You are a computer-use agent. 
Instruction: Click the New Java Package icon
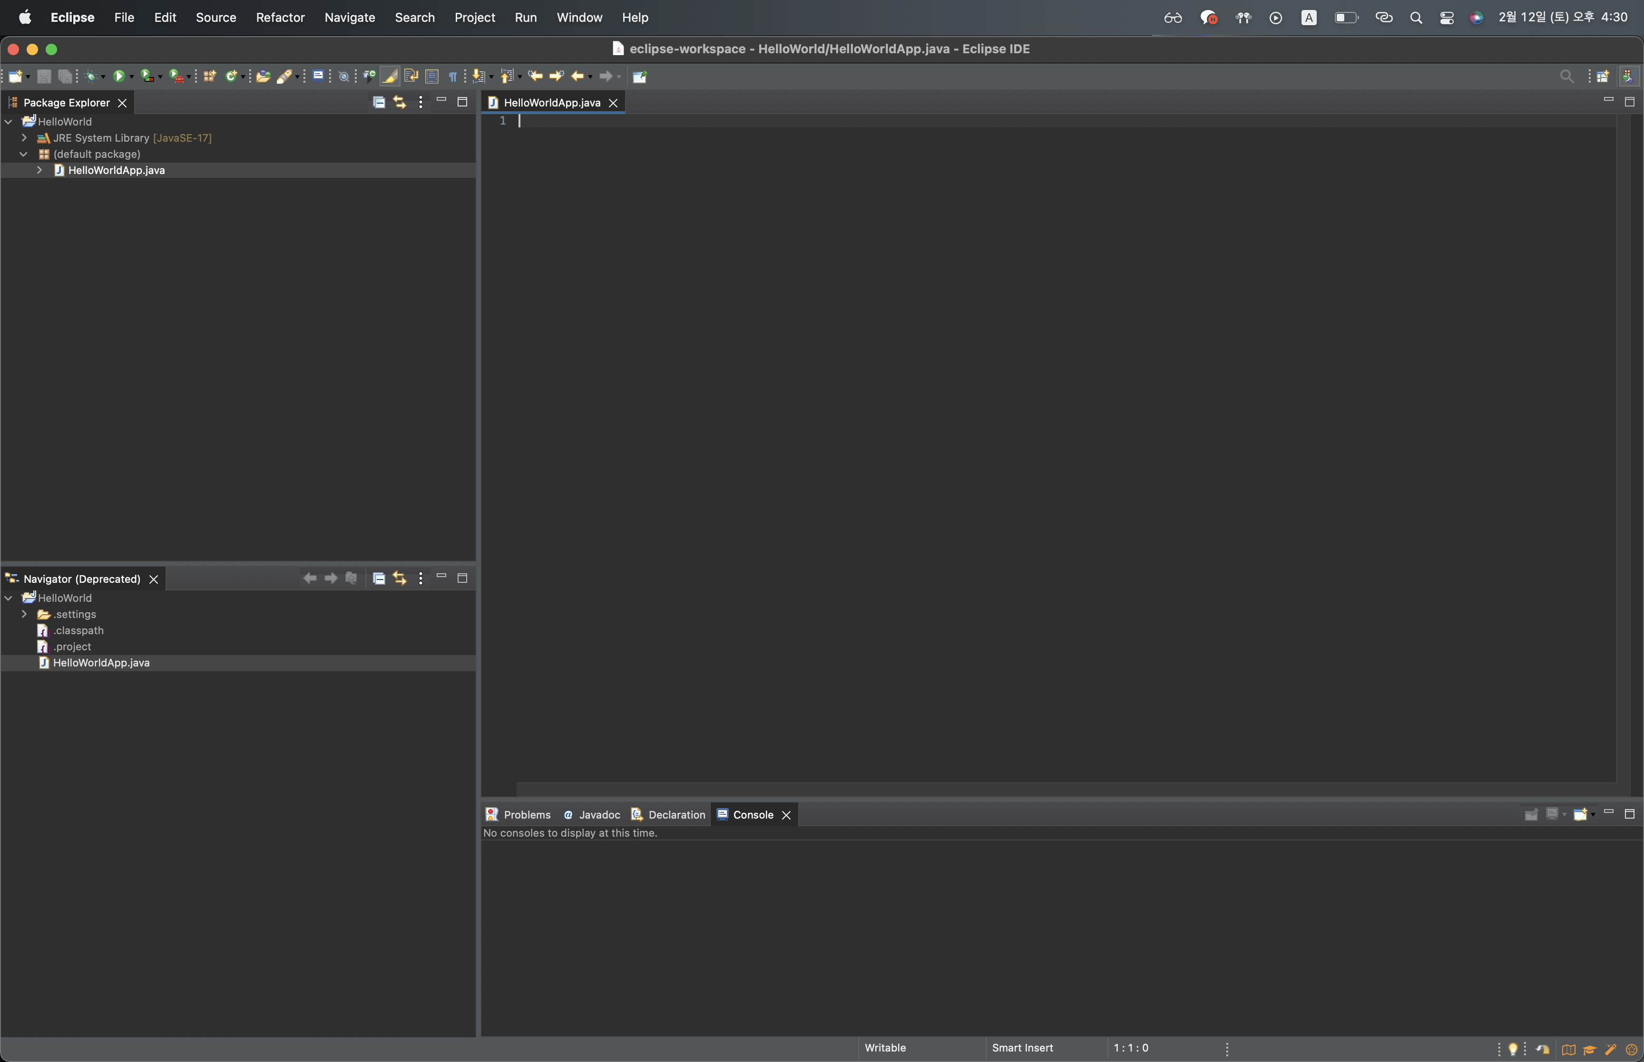[210, 76]
